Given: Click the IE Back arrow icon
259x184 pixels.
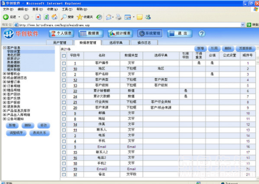Looking at the screenshot, I should coord(6,17).
